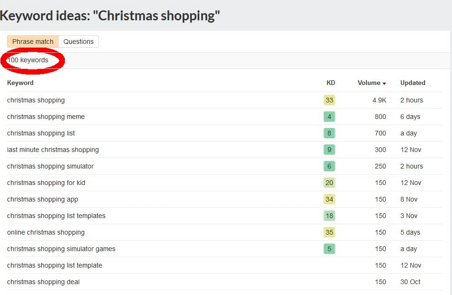Open 'christmas shopping deal' keyword
Viewport: 452px width, 295px height.
(x=44, y=282)
